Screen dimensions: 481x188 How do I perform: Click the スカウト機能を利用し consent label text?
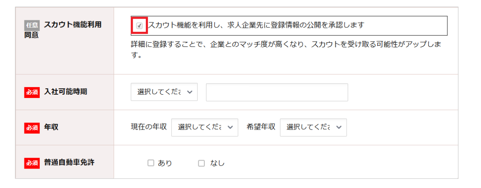pyautogui.click(x=256, y=25)
